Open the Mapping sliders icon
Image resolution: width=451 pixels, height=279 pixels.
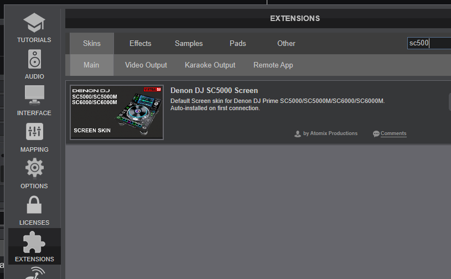click(x=34, y=131)
